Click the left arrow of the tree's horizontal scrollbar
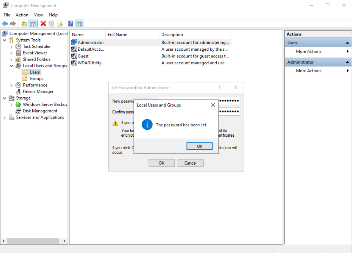 pyautogui.click(x=4, y=241)
